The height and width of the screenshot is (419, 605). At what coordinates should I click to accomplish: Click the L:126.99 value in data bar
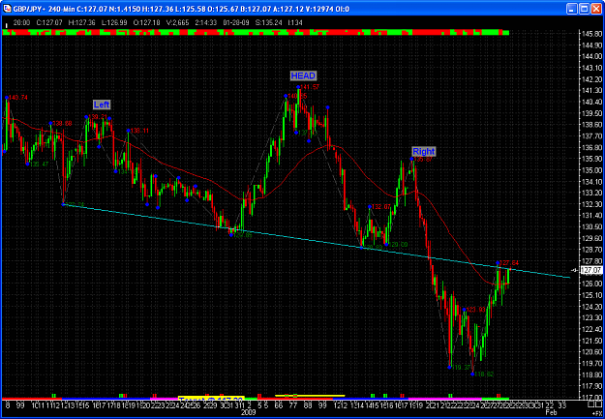[114, 23]
